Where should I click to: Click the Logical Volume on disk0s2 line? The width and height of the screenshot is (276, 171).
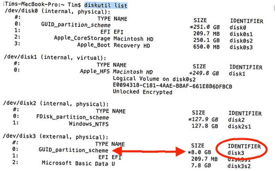(154, 79)
